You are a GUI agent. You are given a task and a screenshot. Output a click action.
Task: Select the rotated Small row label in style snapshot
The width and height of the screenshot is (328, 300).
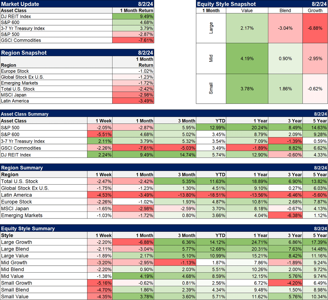211,88
